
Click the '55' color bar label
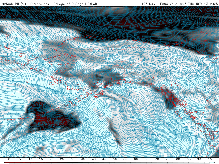(x=125, y=159)
